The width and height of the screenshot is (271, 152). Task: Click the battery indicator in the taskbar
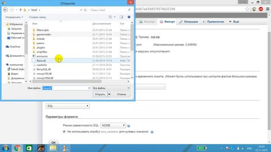pyautogui.click(x=202, y=148)
